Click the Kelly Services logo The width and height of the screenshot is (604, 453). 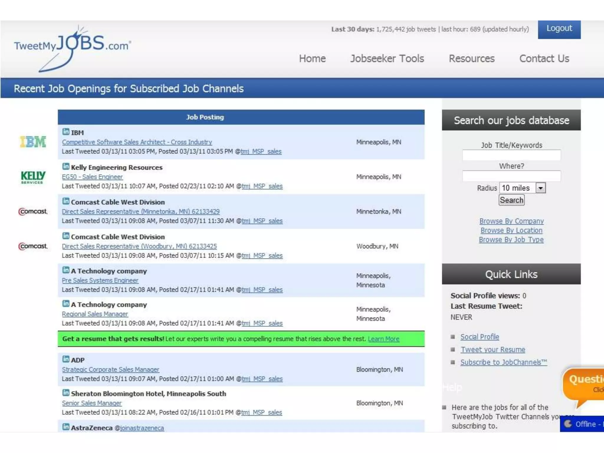(x=33, y=177)
